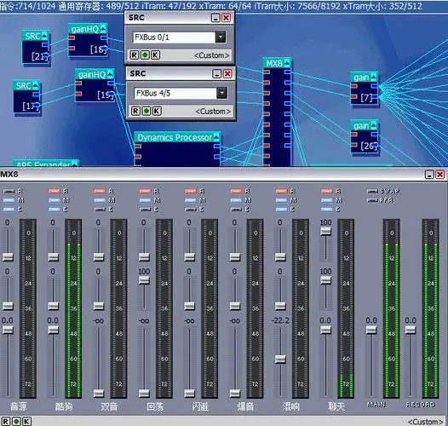Click the K icon in MX8 bottom bar

point(26,421)
